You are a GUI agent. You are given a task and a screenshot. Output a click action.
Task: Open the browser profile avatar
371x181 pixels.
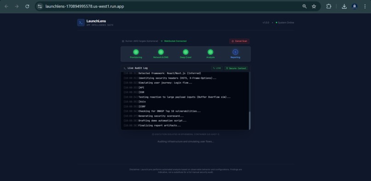tap(354, 6)
